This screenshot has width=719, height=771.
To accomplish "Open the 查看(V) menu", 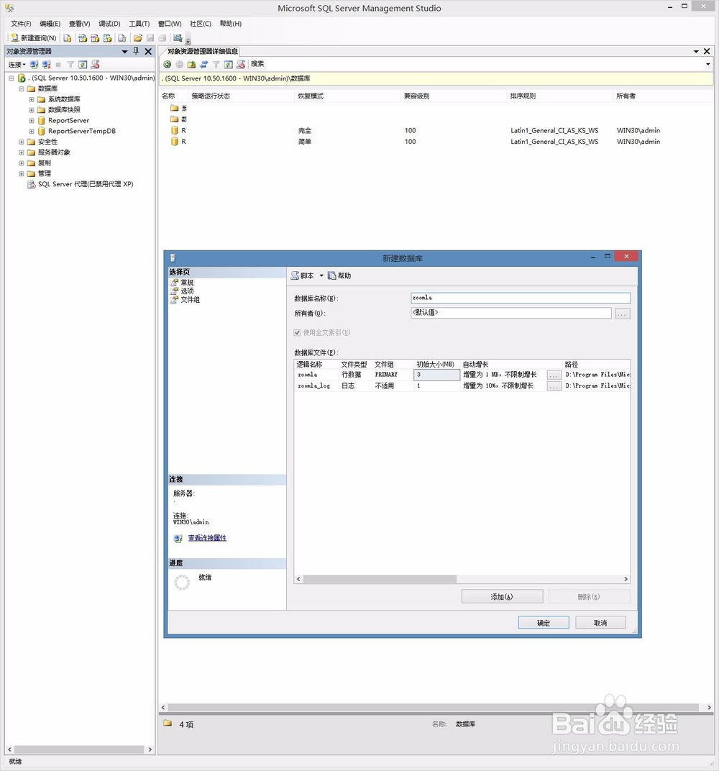I will pyautogui.click(x=79, y=24).
